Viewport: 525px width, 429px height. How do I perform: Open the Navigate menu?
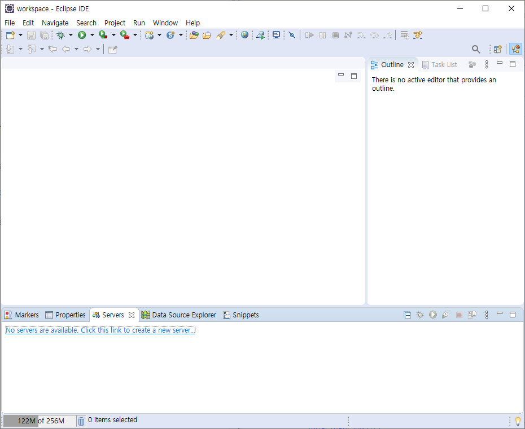click(55, 23)
